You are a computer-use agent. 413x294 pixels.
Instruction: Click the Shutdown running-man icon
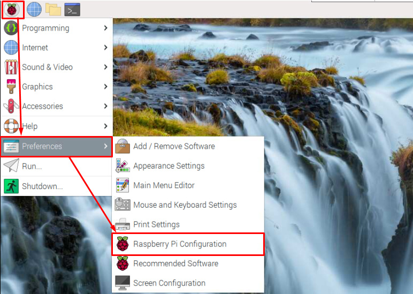pos(11,186)
